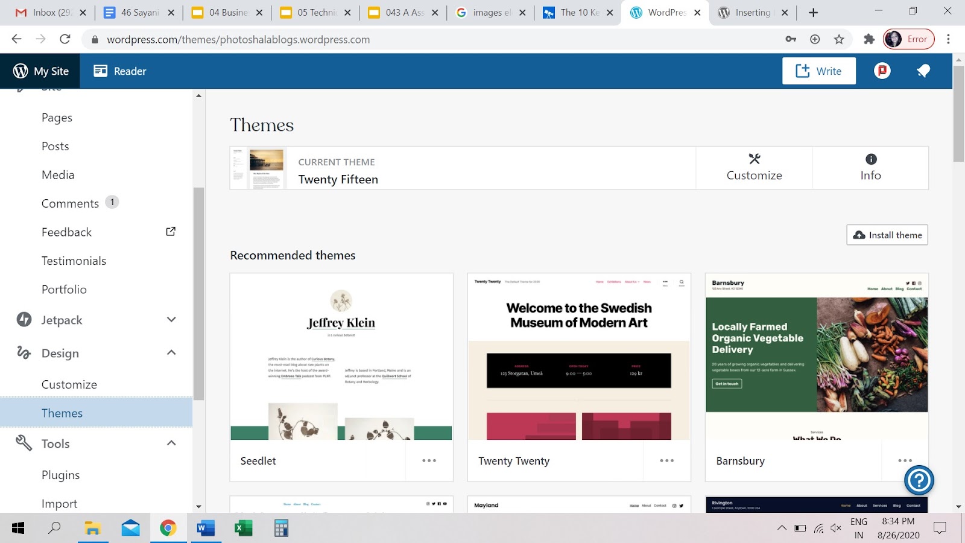Screen dimensions: 965x543
Task: Open File Explorer from taskbar
Action: click(92, 529)
